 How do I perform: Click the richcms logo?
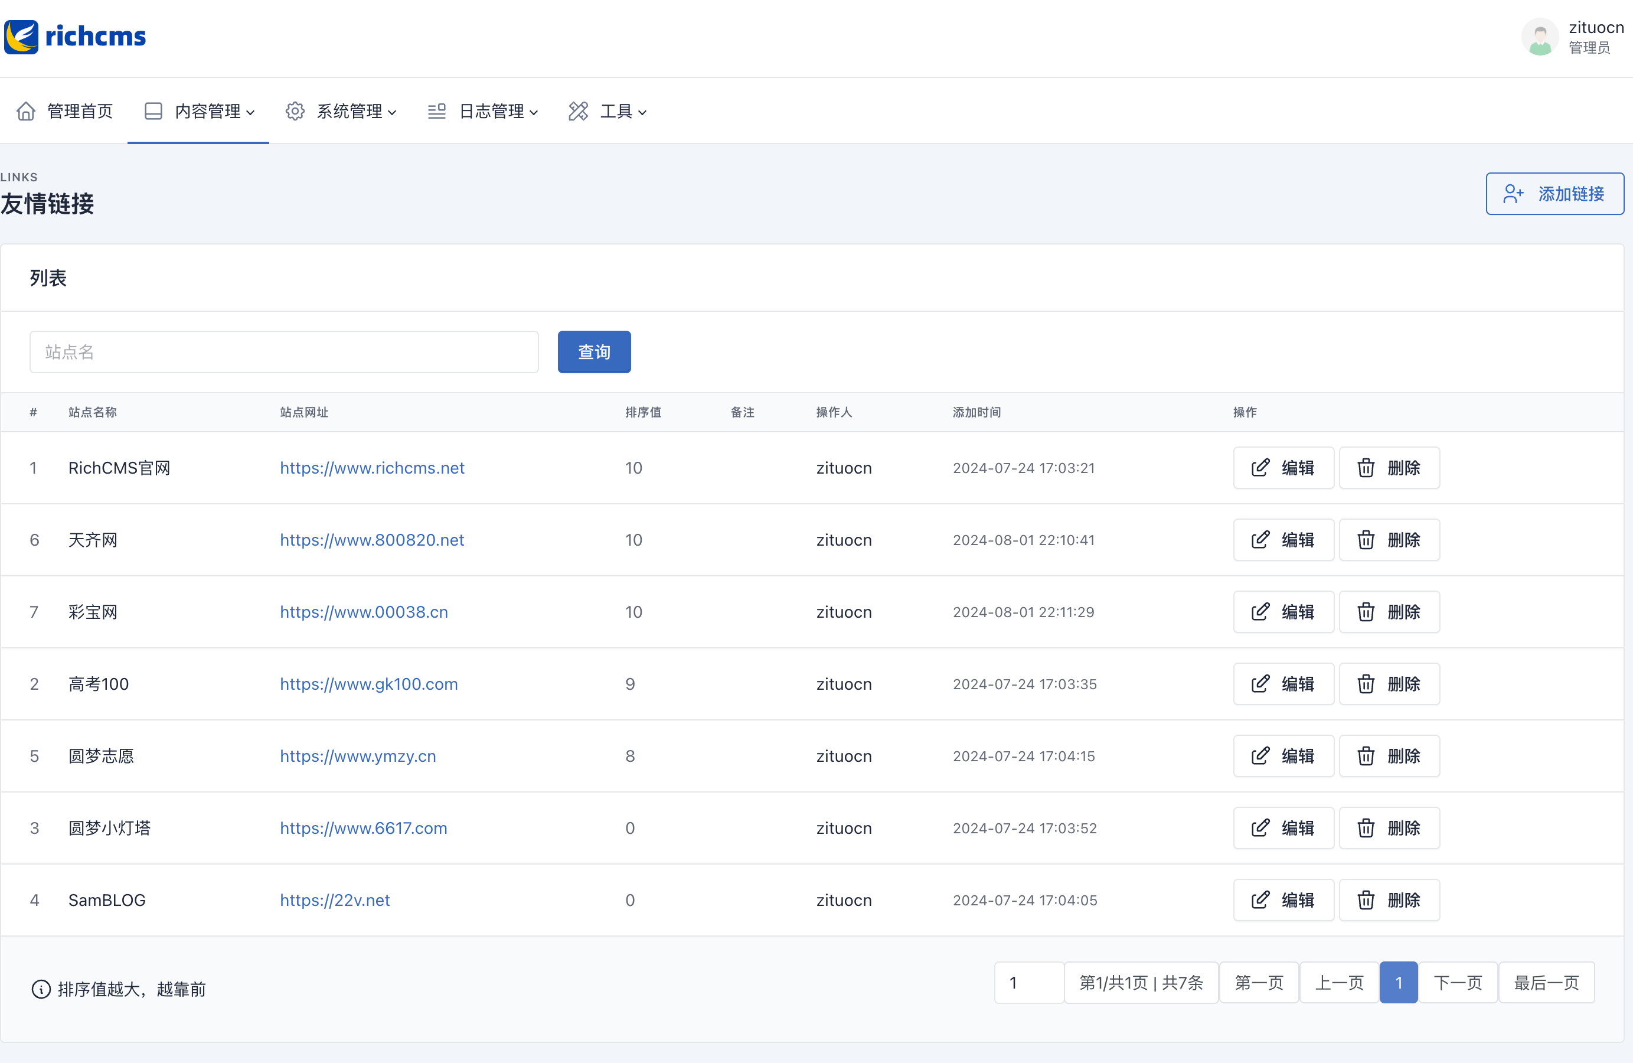point(75,37)
